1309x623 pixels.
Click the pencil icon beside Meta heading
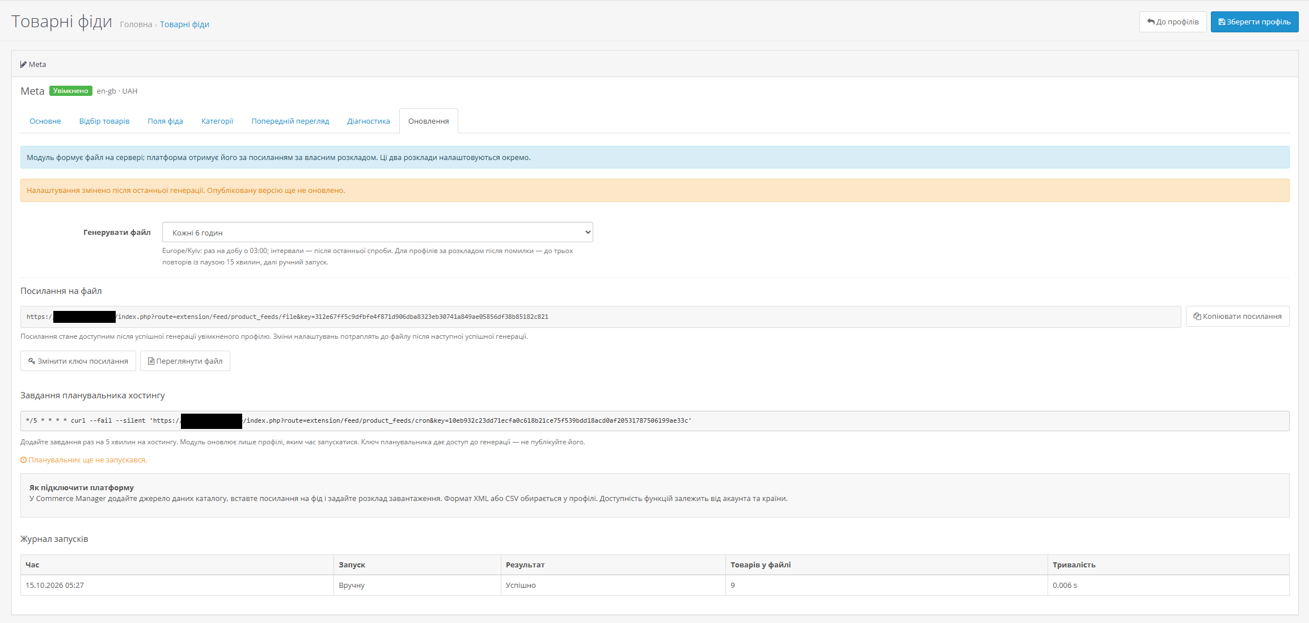23,64
